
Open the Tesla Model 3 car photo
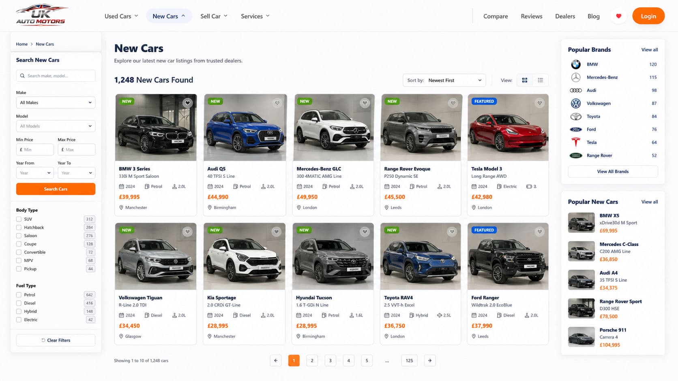point(508,128)
